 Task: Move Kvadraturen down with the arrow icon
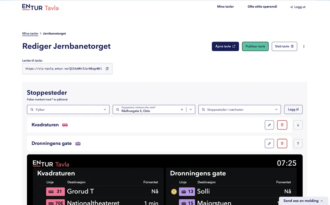298,125
